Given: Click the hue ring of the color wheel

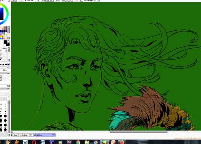Looking at the screenshot, I should point(7,14).
